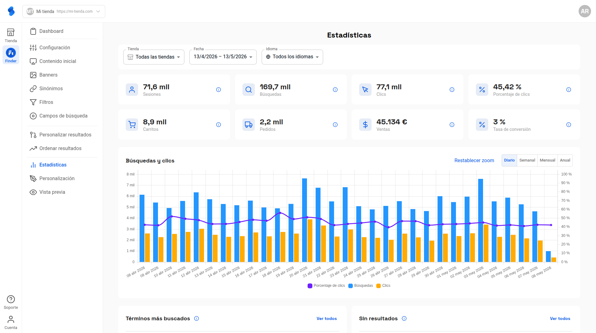The image size is (596, 333).
Task: Click the Carritos cart icon
Action: [x=132, y=125]
